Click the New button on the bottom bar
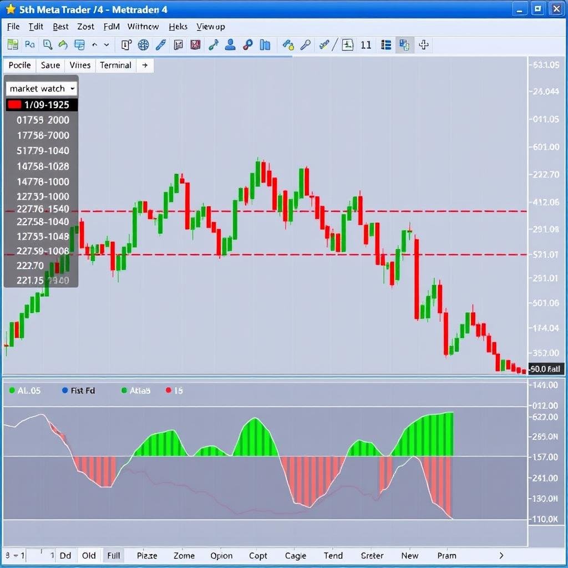Image resolution: width=568 pixels, height=568 pixels. (410, 555)
